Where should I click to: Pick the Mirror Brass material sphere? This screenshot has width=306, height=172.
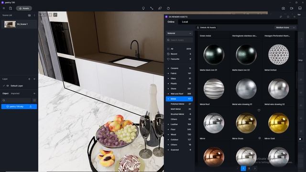tap(246, 123)
